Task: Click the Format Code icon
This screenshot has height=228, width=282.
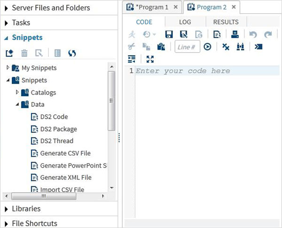Action: coord(132,59)
